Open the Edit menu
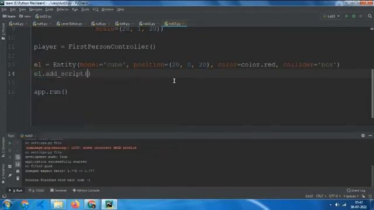374x210 pixels. pyautogui.click(x=13, y=9)
